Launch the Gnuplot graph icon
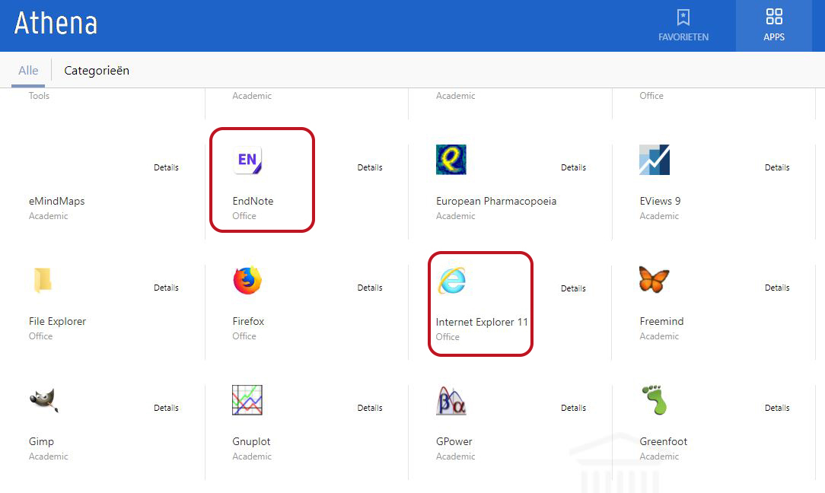The image size is (825, 493). 247,400
